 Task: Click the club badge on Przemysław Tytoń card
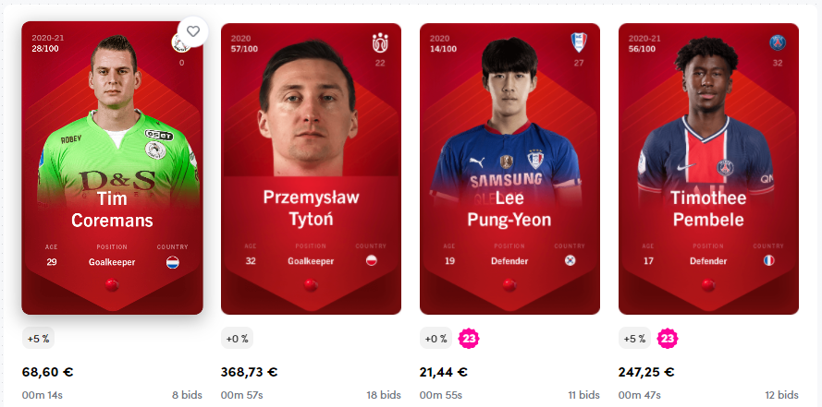coord(380,42)
